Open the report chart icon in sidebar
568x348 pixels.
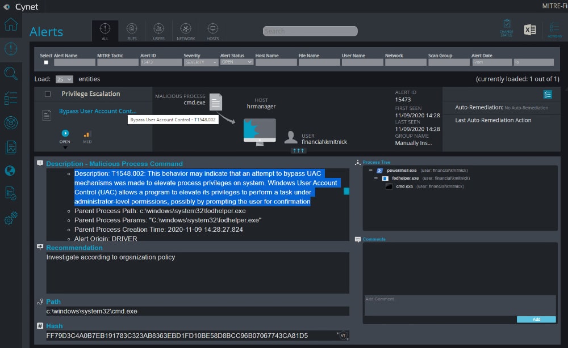coord(11,147)
